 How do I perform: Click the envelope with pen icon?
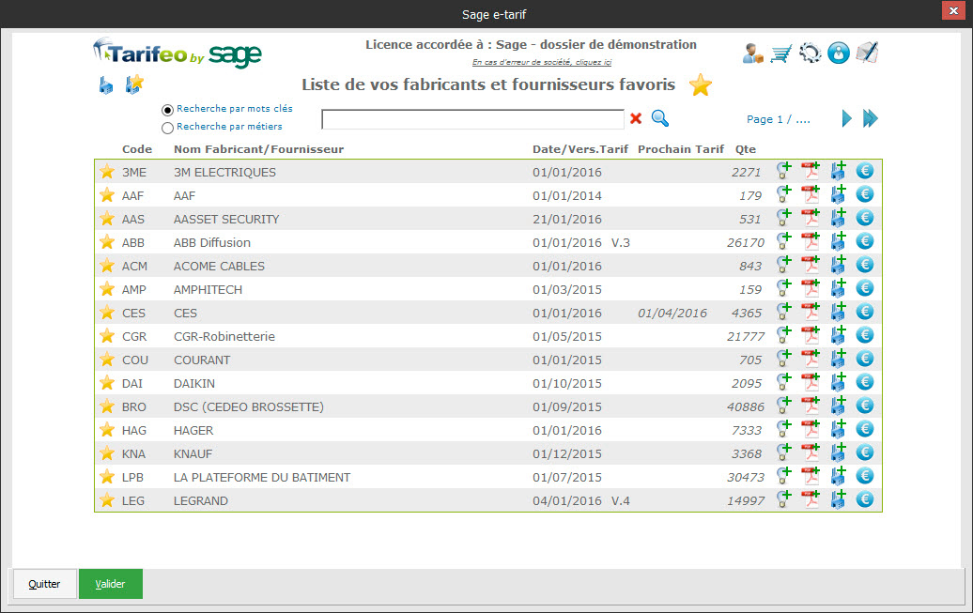(867, 54)
